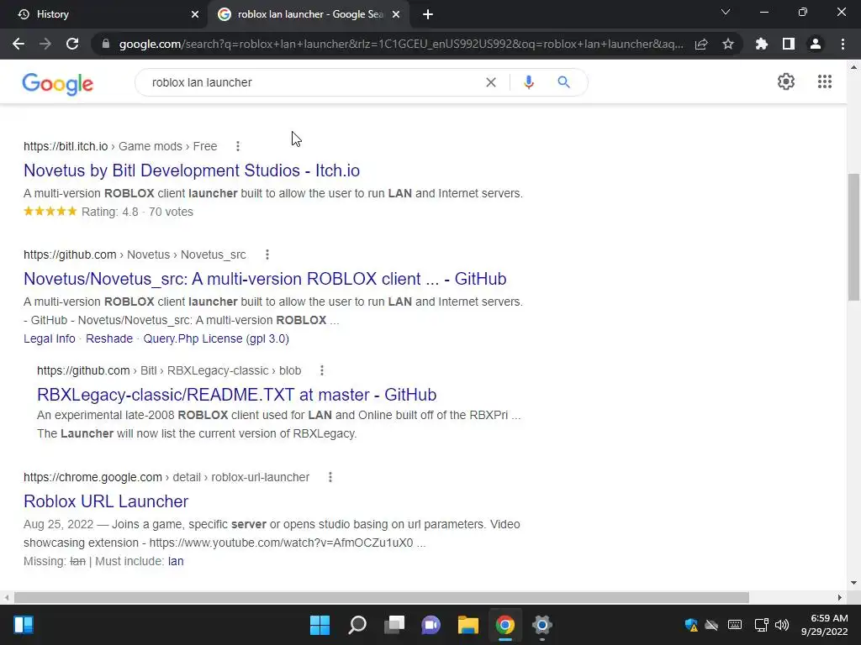Open Google quick settings gear
The width and height of the screenshot is (861, 645).
[786, 81]
